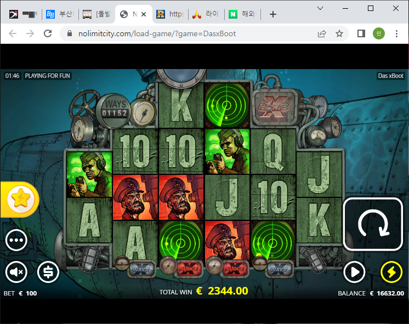Close the active N tab
Screen dimensions: 409x324
click(144, 14)
